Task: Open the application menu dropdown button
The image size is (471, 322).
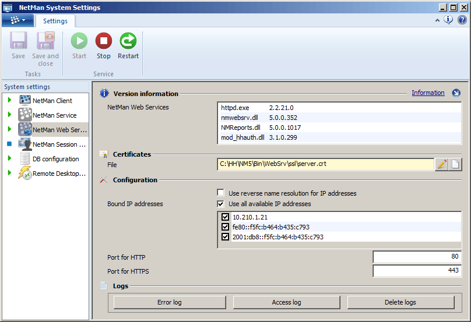Action: 17,20
